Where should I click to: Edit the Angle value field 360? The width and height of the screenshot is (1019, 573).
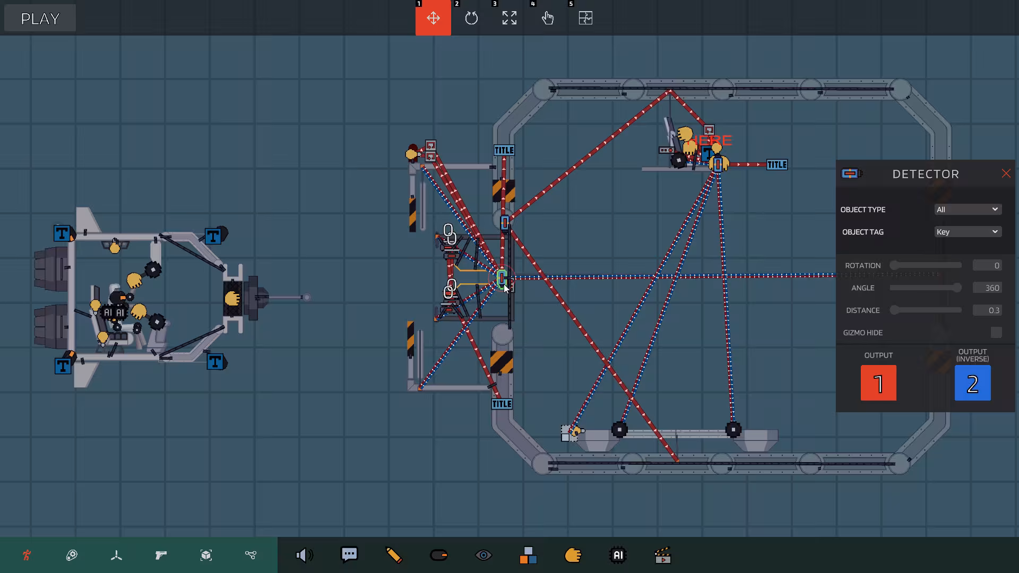point(987,288)
